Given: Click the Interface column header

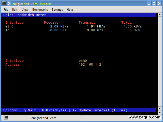Looking at the screenshot, I should (x=15, y=23).
